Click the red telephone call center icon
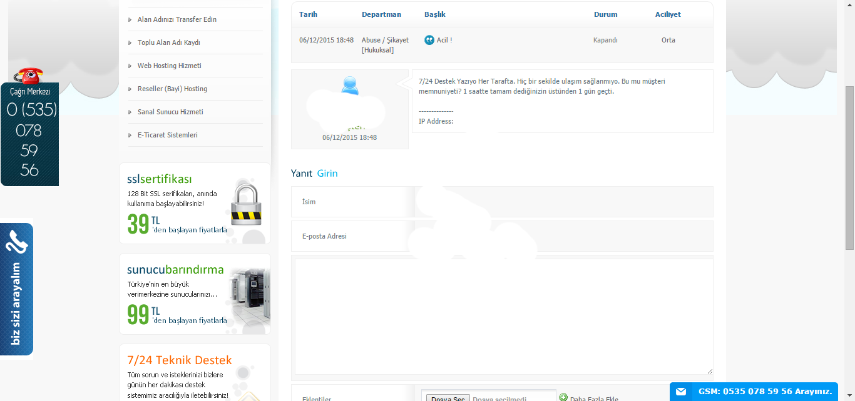The height and width of the screenshot is (401, 855). 28,75
